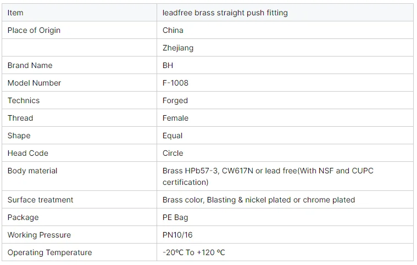Viewport: 417px width, 265px height.
Task: Select the 'Circle' value cell
Action: pyautogui.click(x=173, y=153)
